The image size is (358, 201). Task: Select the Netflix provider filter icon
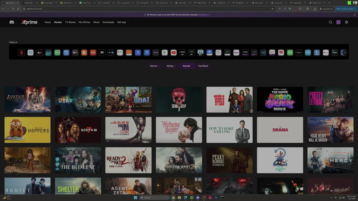(22, 52)
